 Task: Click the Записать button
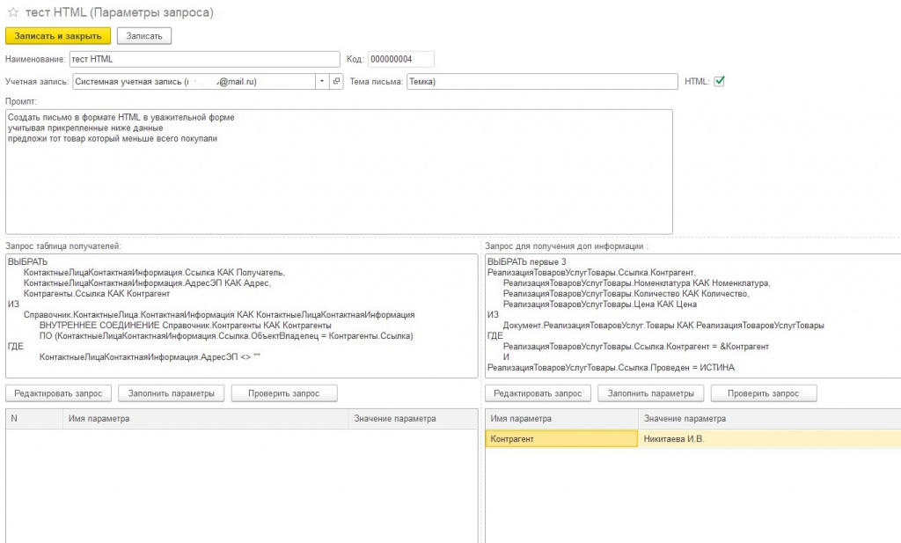144,35
